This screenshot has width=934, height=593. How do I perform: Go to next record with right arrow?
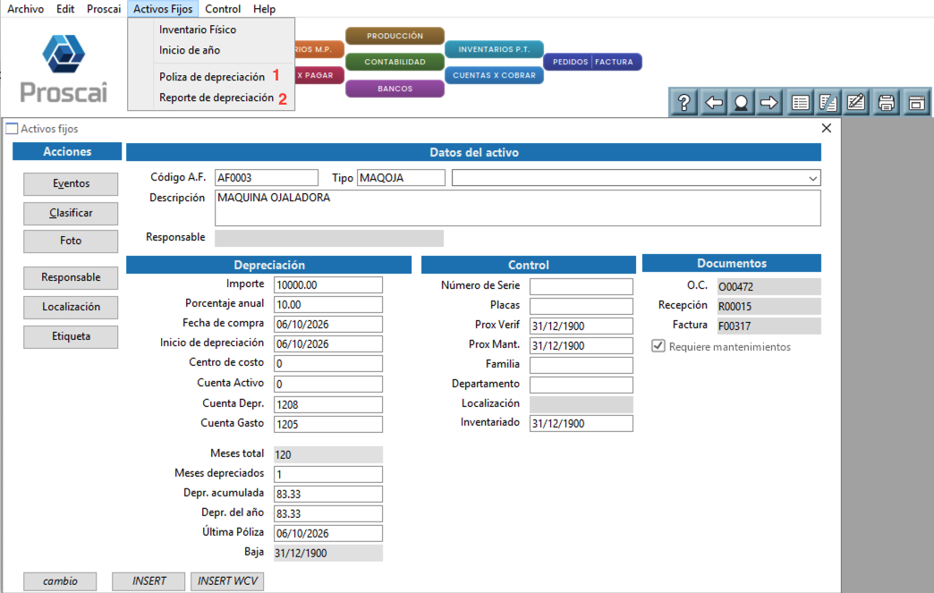tap(769, 102)
